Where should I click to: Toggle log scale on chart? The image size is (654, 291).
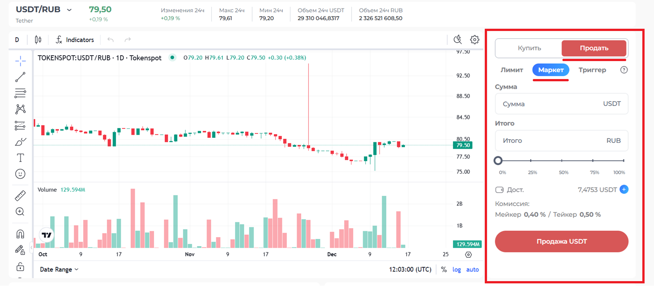456,269
